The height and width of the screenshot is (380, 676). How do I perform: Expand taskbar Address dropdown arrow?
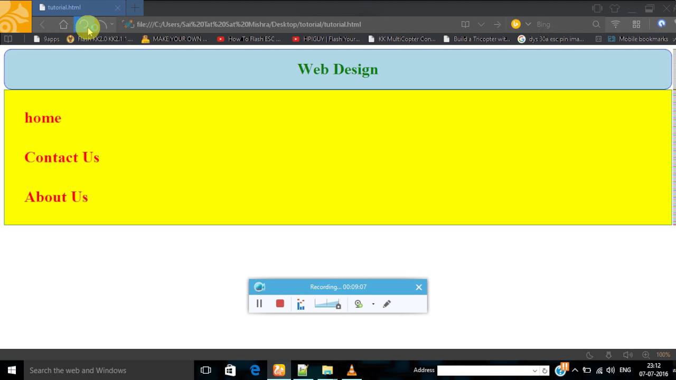[x=535, y=370]
